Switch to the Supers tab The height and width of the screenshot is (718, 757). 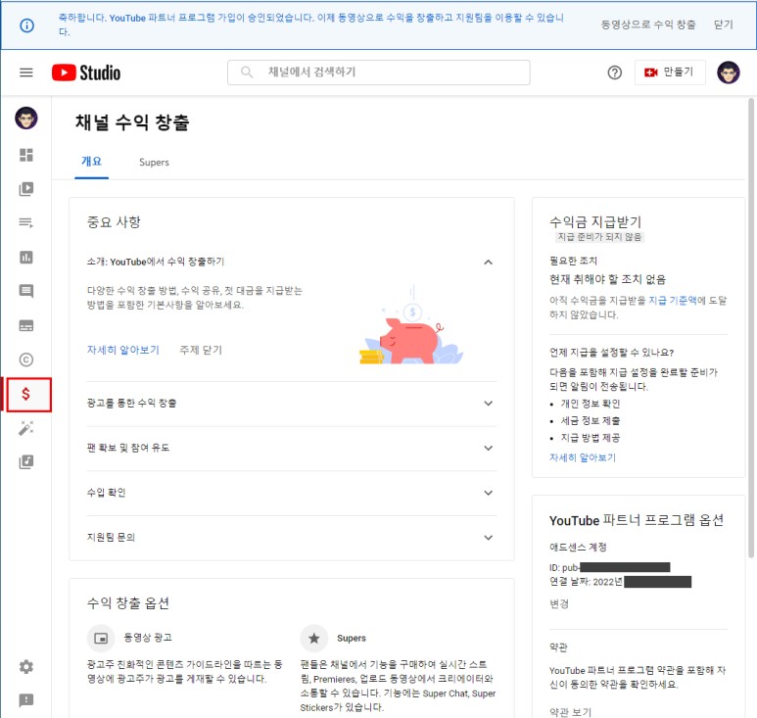click(x=154, y=163)
